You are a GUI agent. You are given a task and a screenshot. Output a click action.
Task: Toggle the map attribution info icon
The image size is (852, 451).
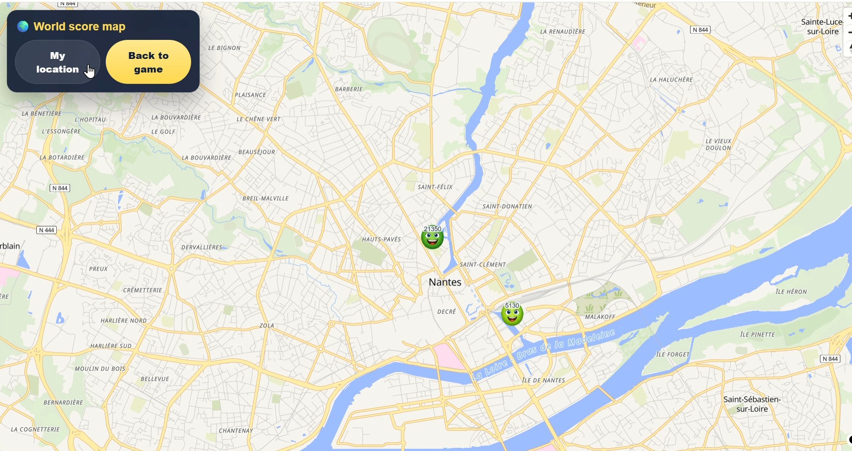(x=850, y=439)
